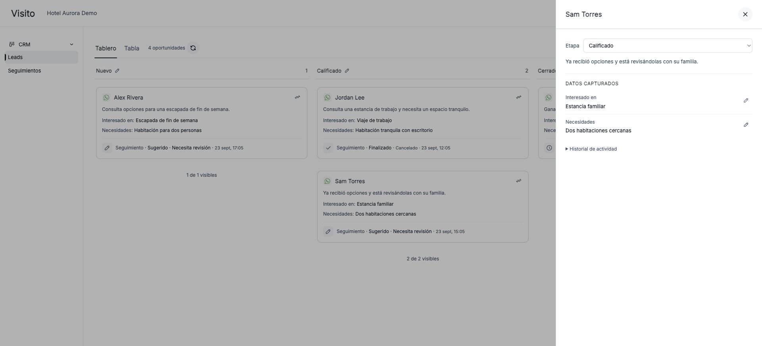The height and width of the screenshot is (346, 762).
Task: Switch to the Tabla tab
Action: click(x=132, y=48)
